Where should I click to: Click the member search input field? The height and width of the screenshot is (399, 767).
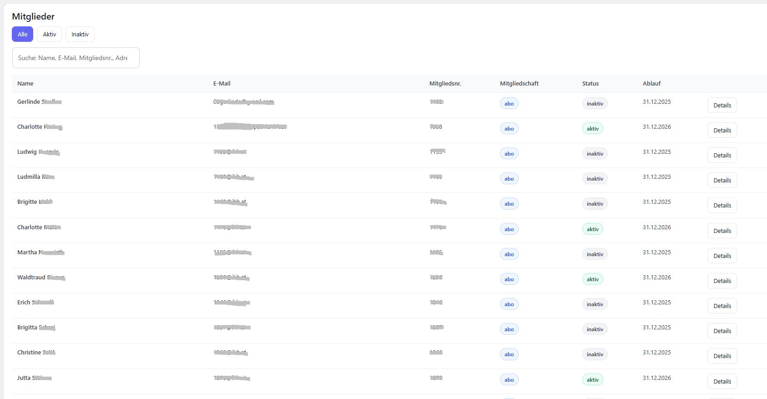point(76,58)
